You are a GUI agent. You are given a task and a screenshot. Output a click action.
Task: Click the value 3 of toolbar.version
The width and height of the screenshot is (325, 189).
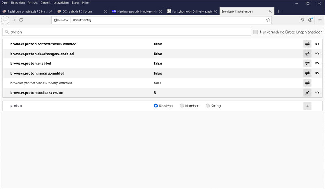155,92
